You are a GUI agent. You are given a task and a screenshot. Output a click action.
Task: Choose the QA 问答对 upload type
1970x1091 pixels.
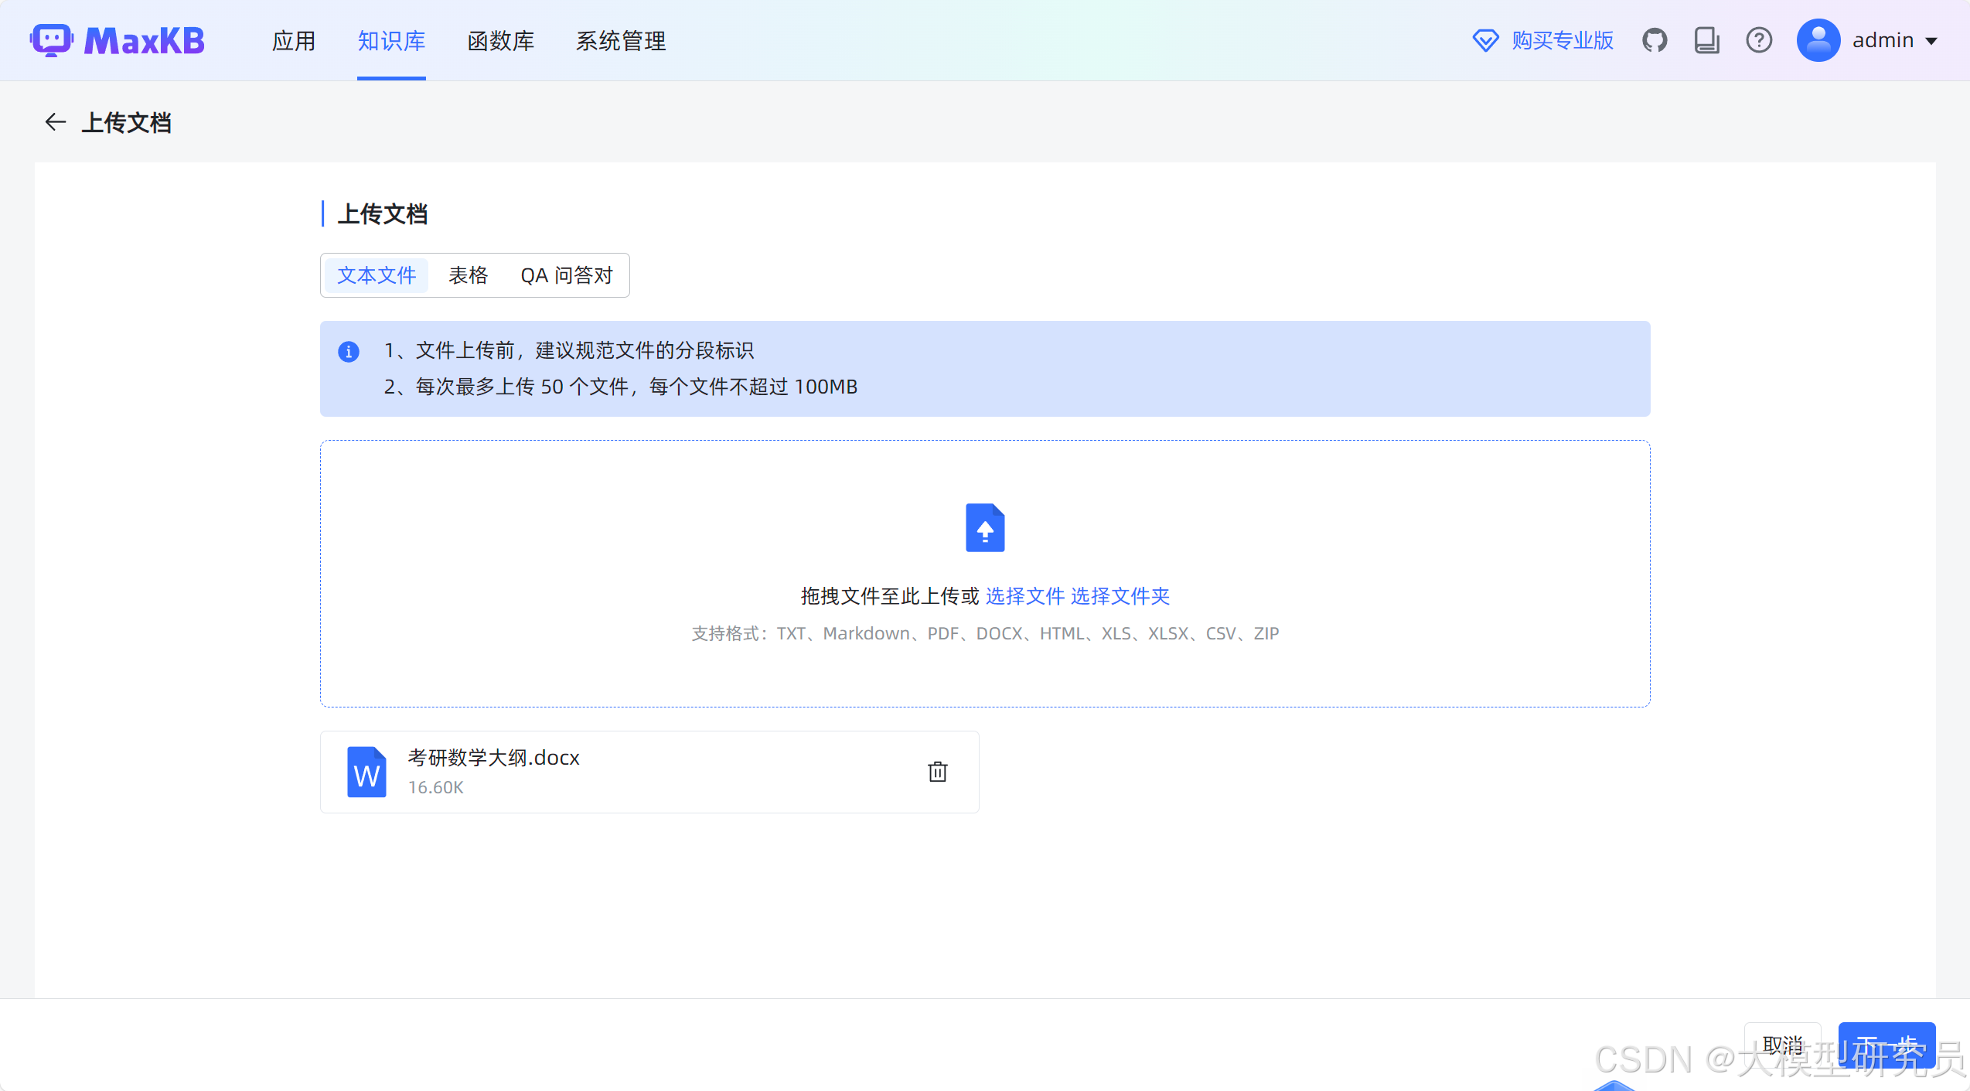[x=566, y=275]
